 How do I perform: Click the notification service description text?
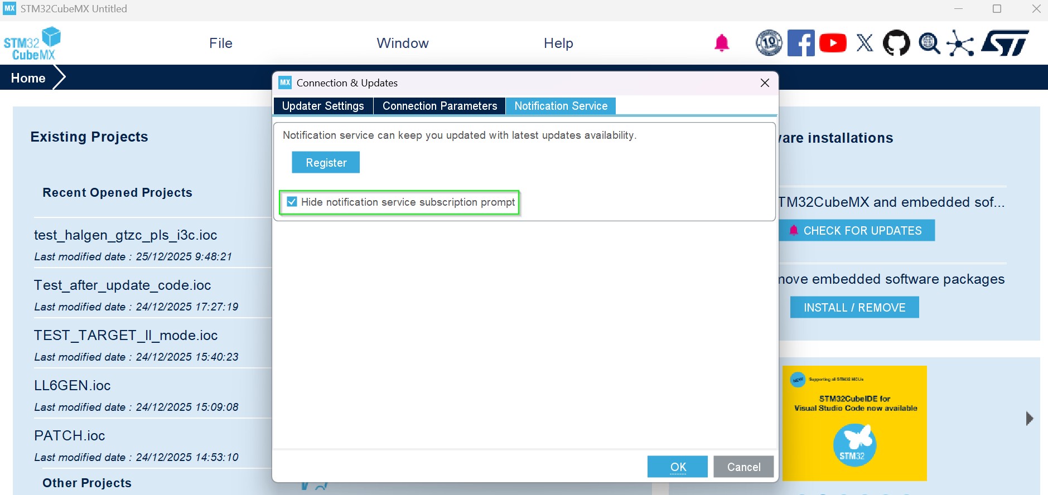[x=460, y=135]
